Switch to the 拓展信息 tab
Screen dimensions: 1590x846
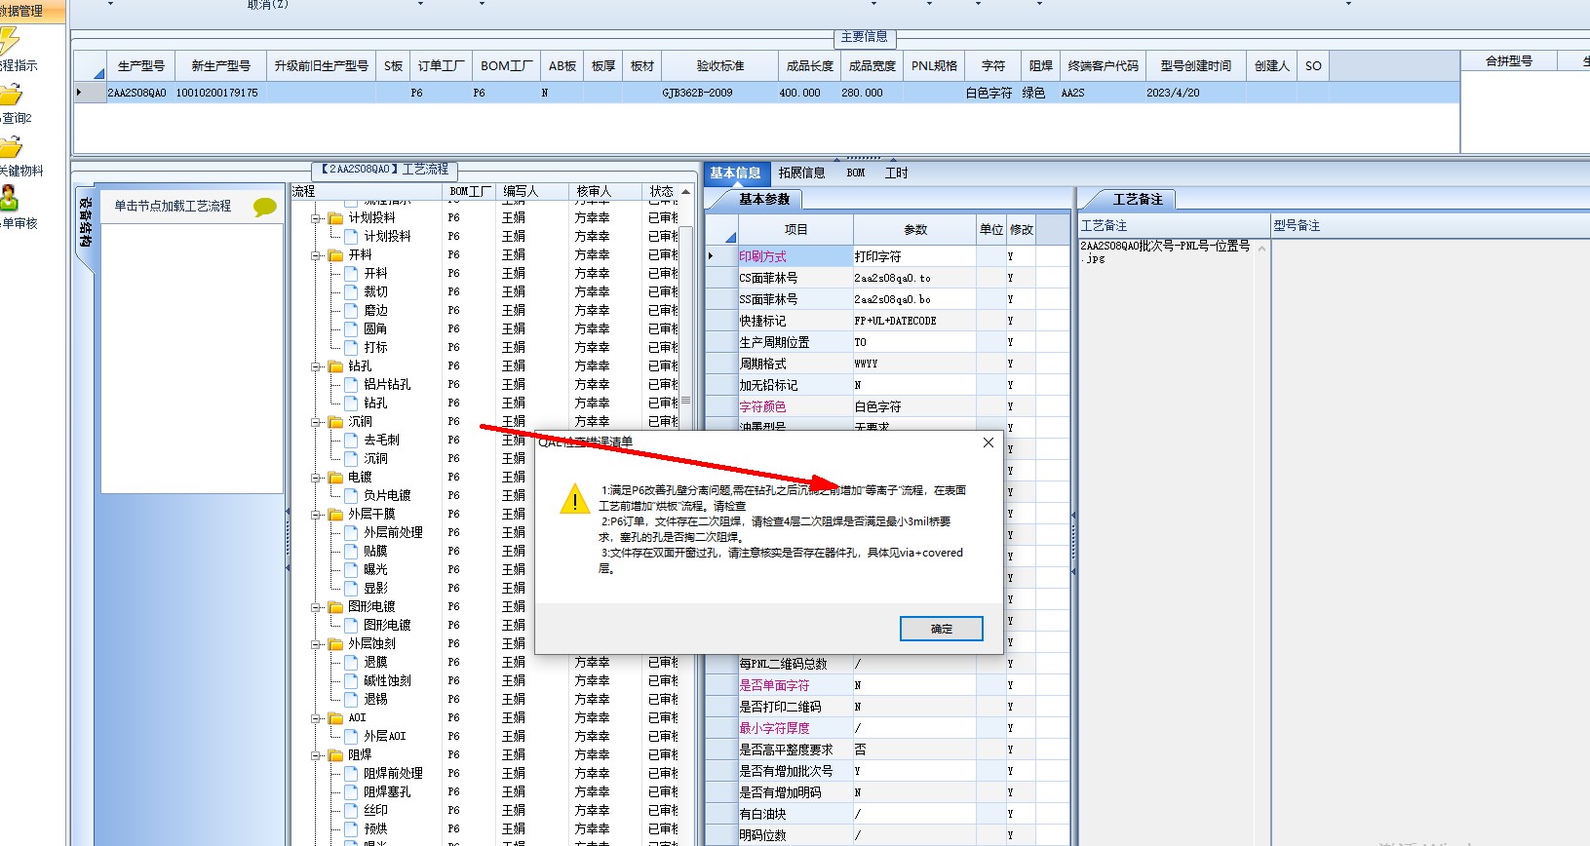[x=802, y=173]
